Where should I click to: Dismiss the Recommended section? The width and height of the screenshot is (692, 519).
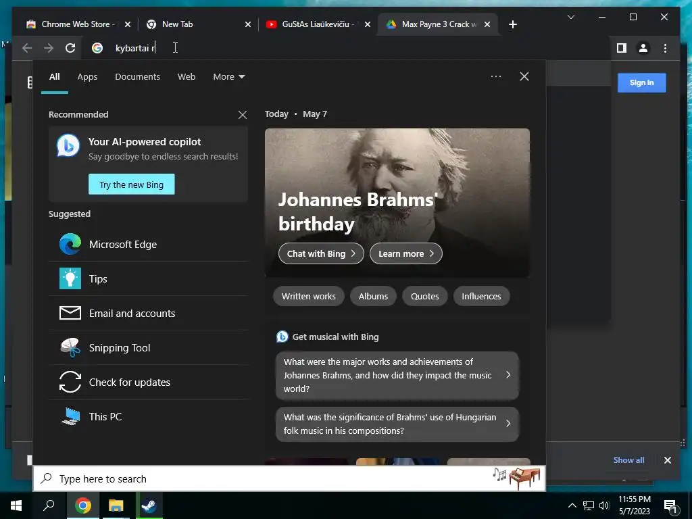point(243,115)
